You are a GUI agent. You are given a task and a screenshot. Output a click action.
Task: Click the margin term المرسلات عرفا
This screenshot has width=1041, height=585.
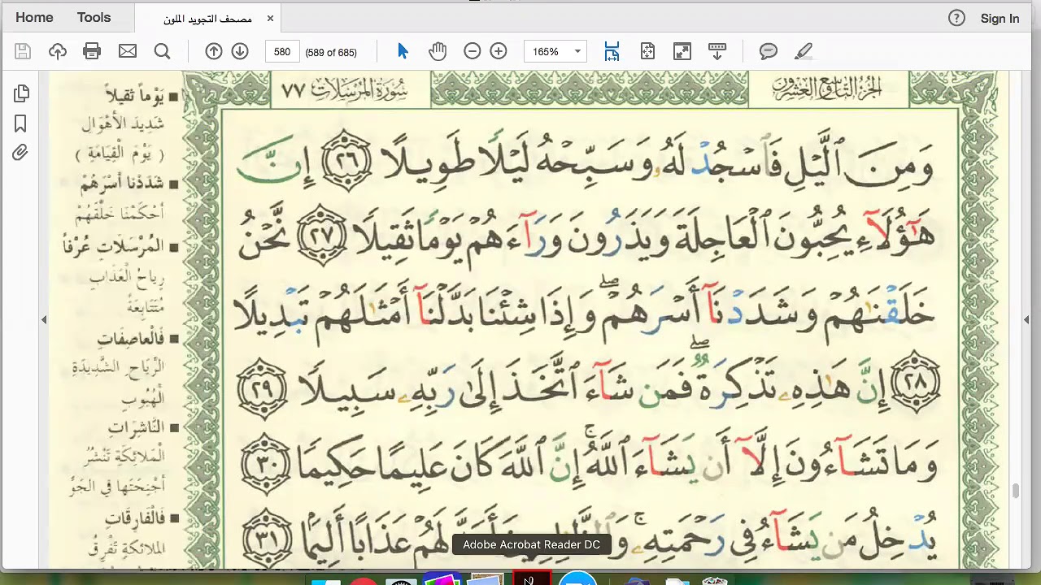114,246
